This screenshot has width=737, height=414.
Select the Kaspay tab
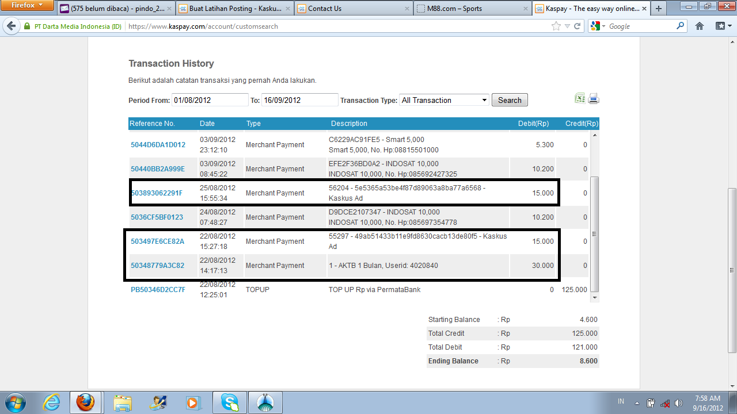pyautogui.click(x=590, y=9)
